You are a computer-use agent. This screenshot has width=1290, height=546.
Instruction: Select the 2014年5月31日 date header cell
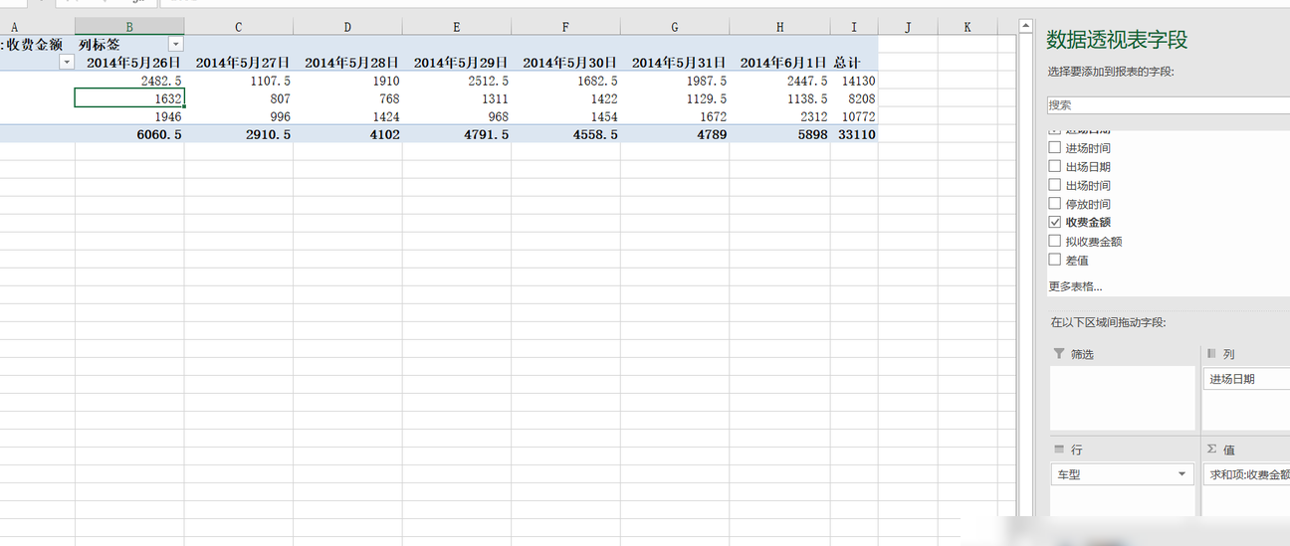(x=675, y=63)
